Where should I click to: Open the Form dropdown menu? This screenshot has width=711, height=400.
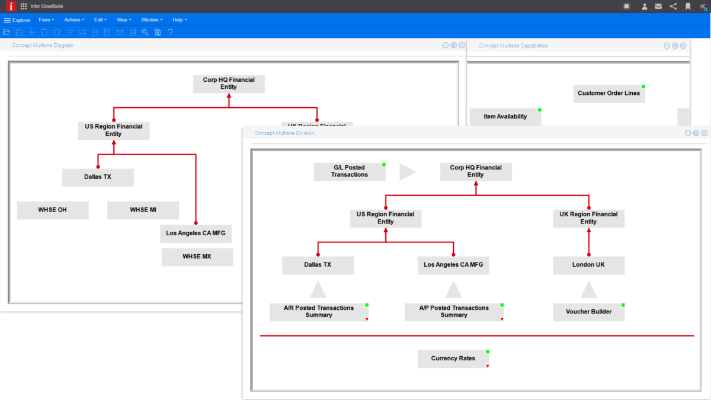coord(46,20)
